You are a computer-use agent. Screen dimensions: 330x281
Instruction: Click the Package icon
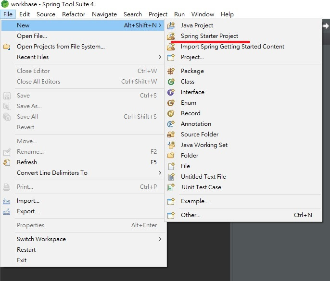point(171,71)
